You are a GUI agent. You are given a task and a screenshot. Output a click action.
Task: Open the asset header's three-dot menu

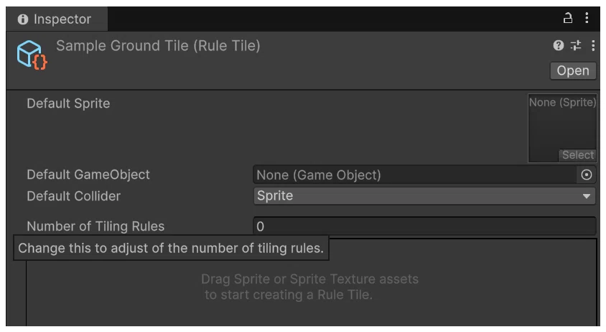(x=593, y=46)
